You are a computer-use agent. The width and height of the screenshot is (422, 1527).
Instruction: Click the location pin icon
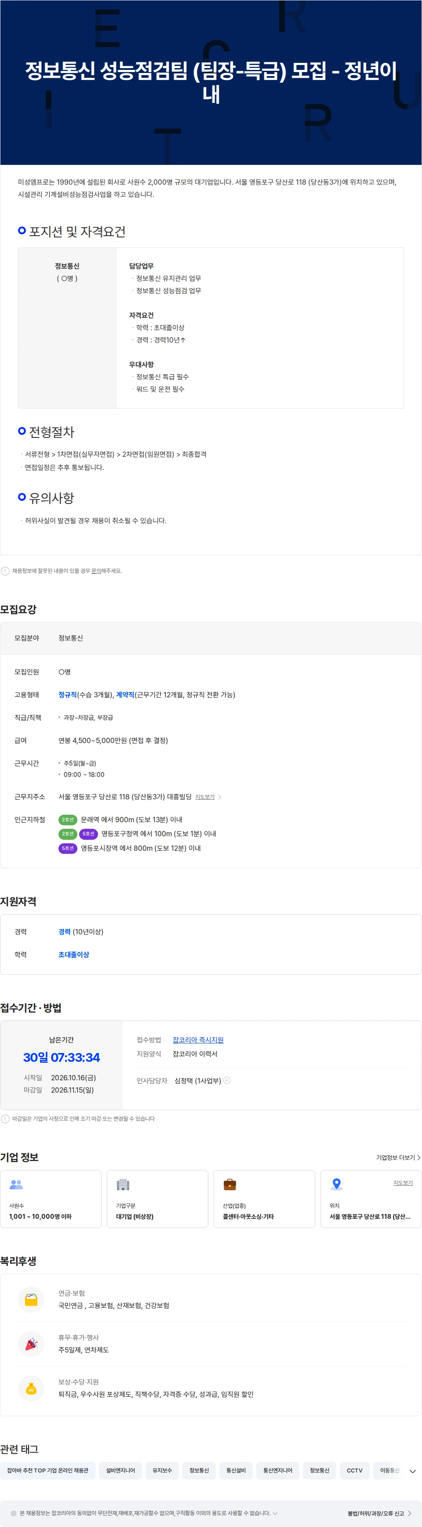tap(336, 1184)
